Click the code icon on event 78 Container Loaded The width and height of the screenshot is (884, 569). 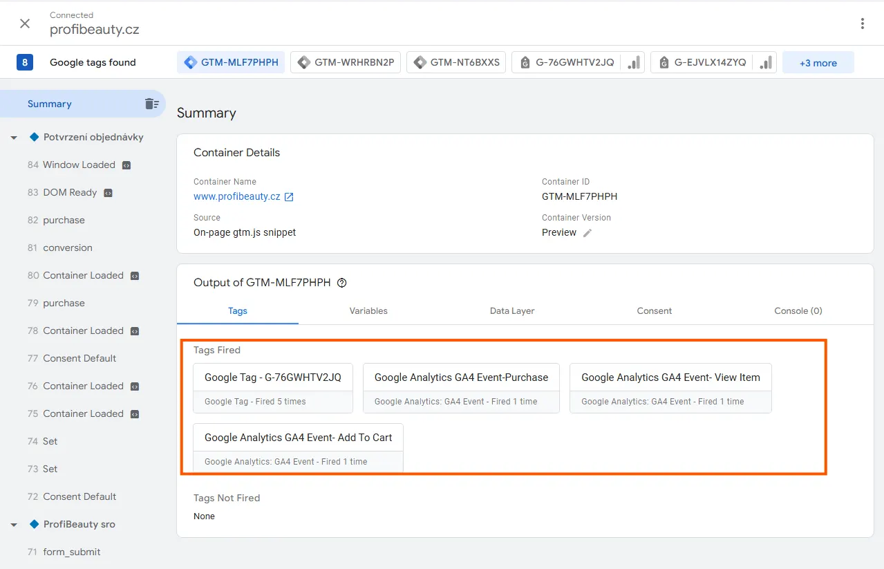[x=135, y=331]
